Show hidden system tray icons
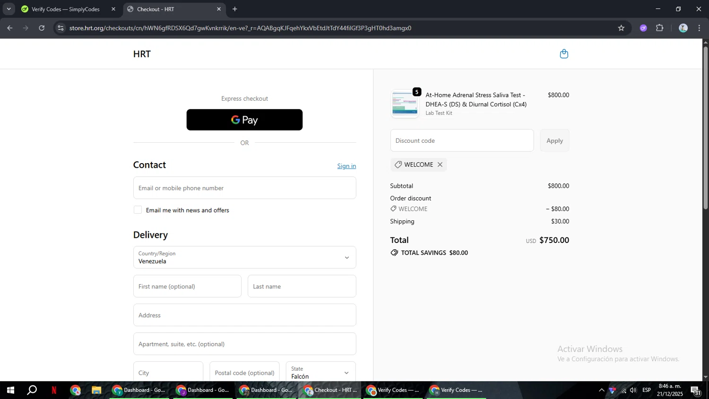The image size is (709, 399). (601, 390)
